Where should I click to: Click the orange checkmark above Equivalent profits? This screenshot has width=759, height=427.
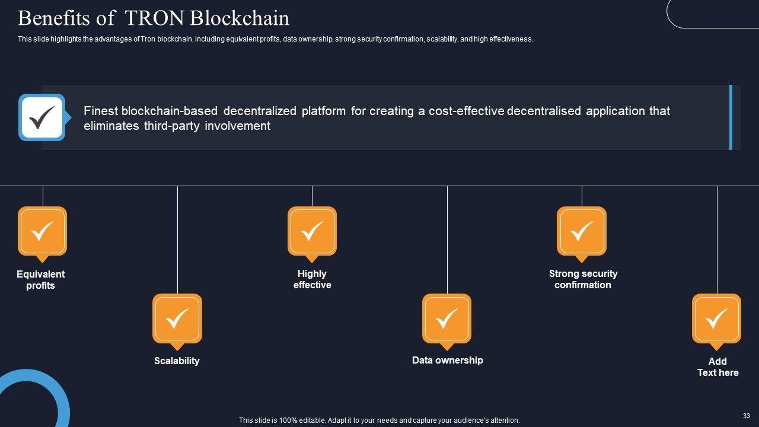coord(42,231)
